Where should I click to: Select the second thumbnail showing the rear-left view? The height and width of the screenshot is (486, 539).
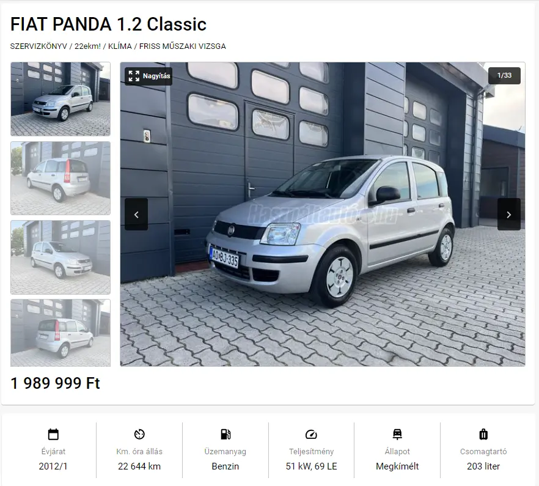pyautogui.click(x=61, y=178)
